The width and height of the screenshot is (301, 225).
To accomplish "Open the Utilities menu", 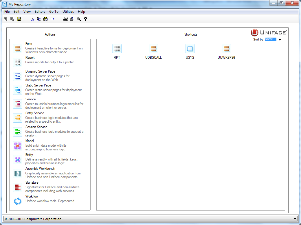I will [x=68, y=12].
